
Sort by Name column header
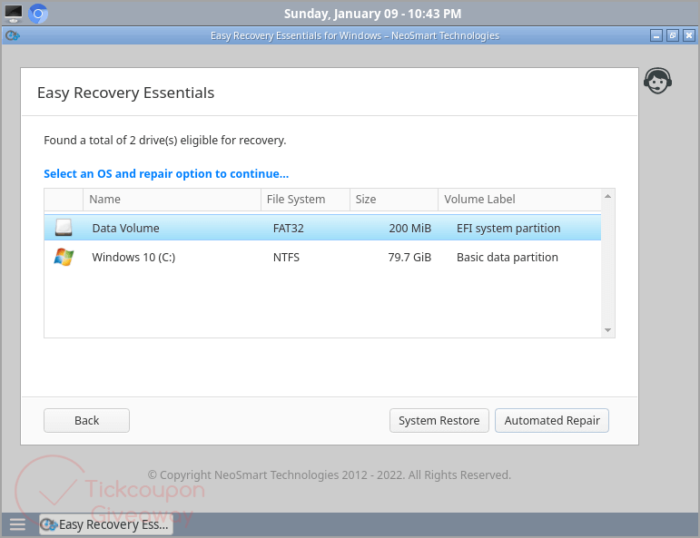click(172, 200)
